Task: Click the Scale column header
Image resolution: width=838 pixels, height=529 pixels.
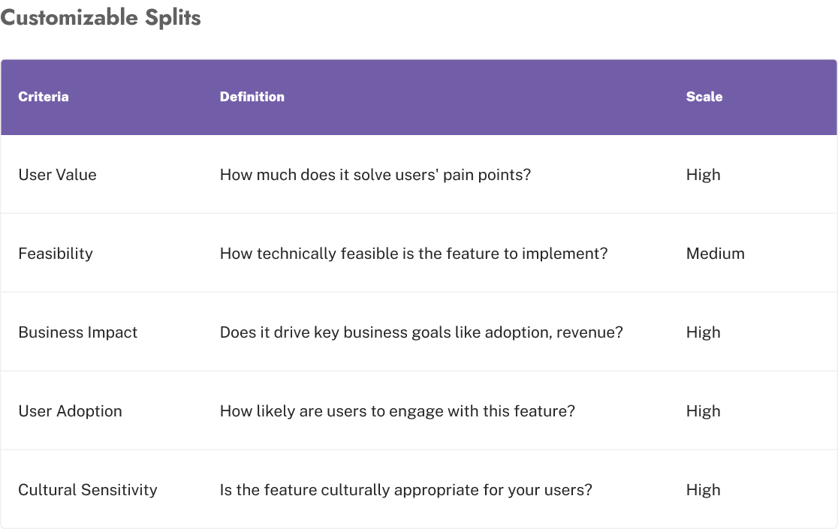Action: (704, 97)
